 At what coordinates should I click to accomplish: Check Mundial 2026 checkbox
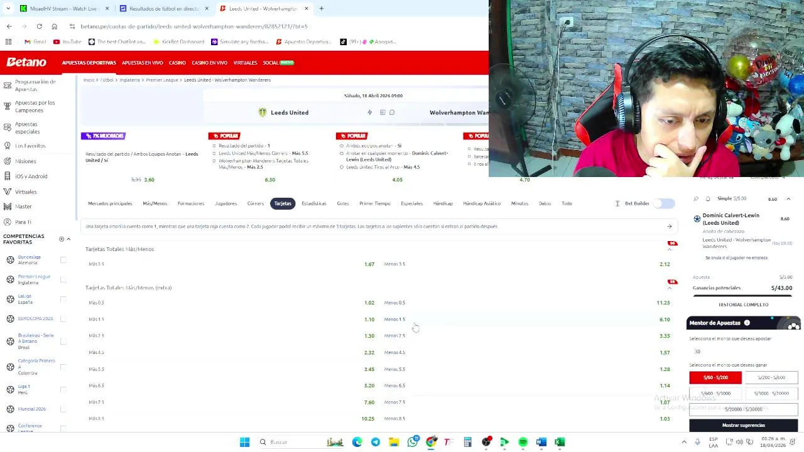(x=63, y=409)
